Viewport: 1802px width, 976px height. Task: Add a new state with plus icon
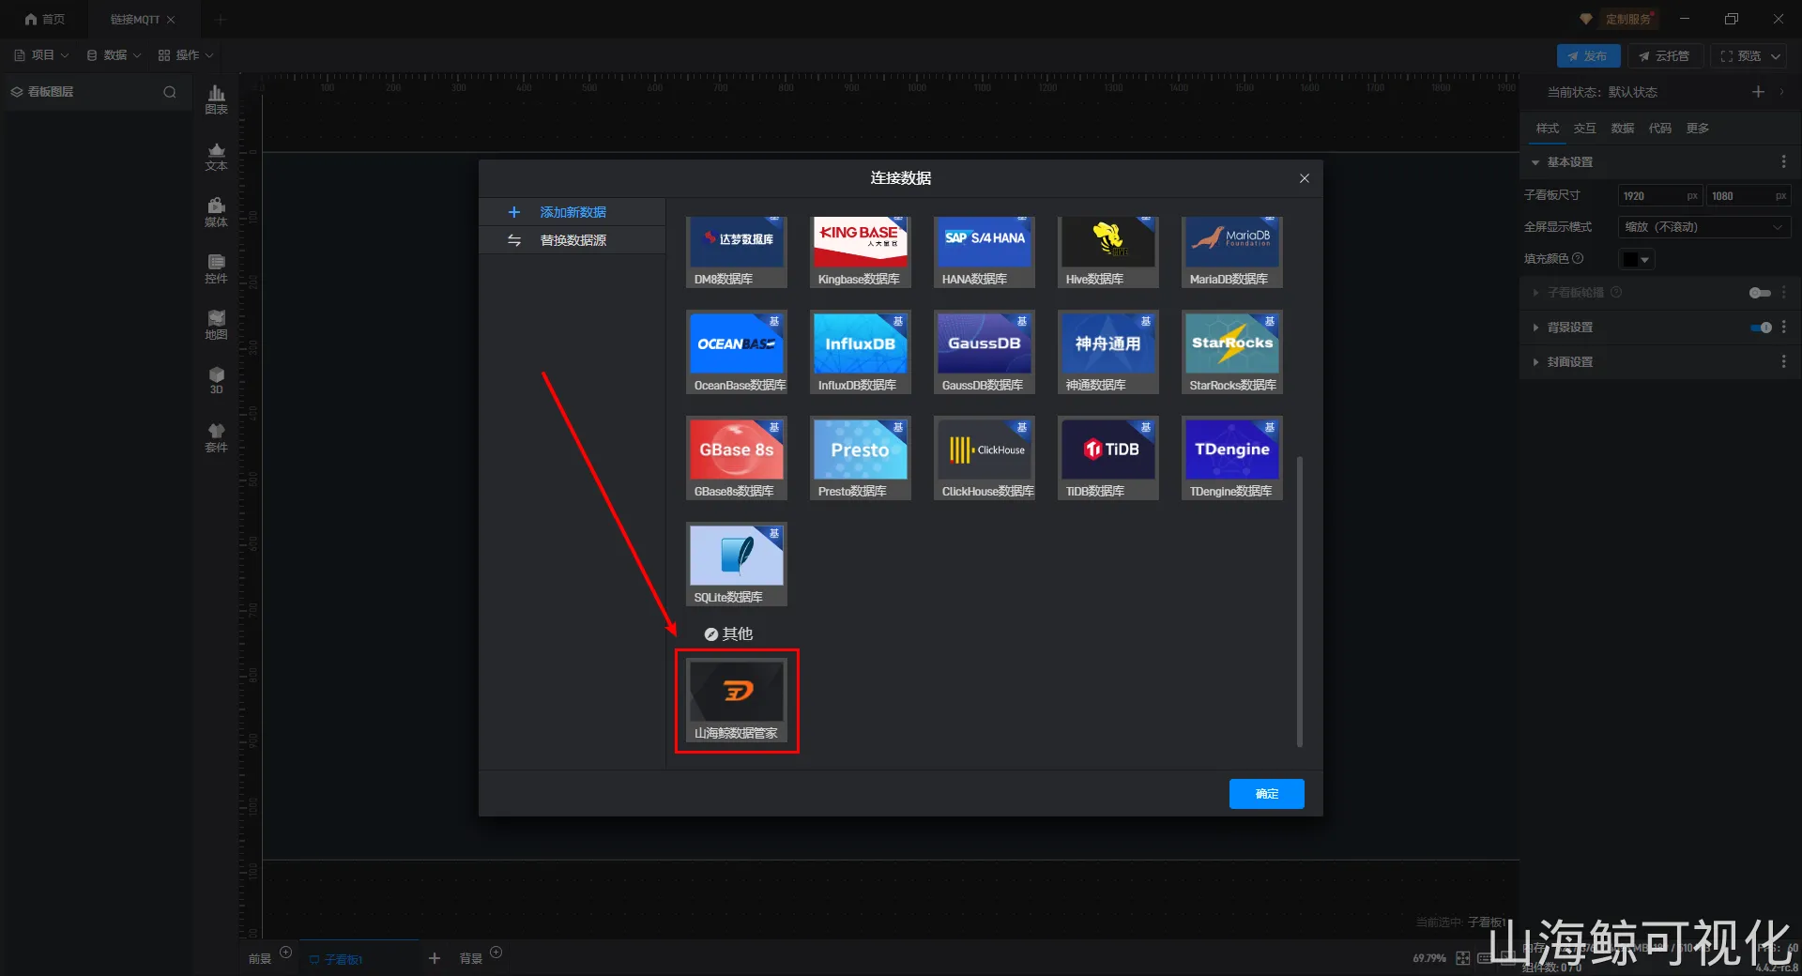coord(1758,92)
